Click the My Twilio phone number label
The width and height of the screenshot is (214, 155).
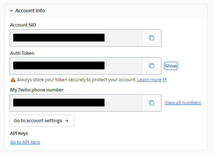(x=37, y=90)
